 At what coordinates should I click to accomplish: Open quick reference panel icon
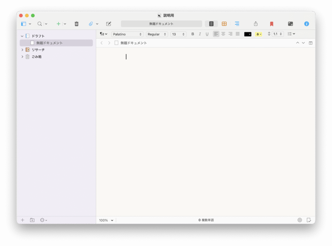point(109,24)
